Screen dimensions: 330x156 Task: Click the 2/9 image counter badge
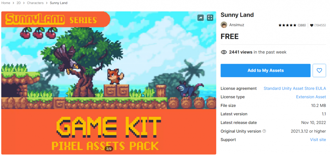(x=109, y=149)
